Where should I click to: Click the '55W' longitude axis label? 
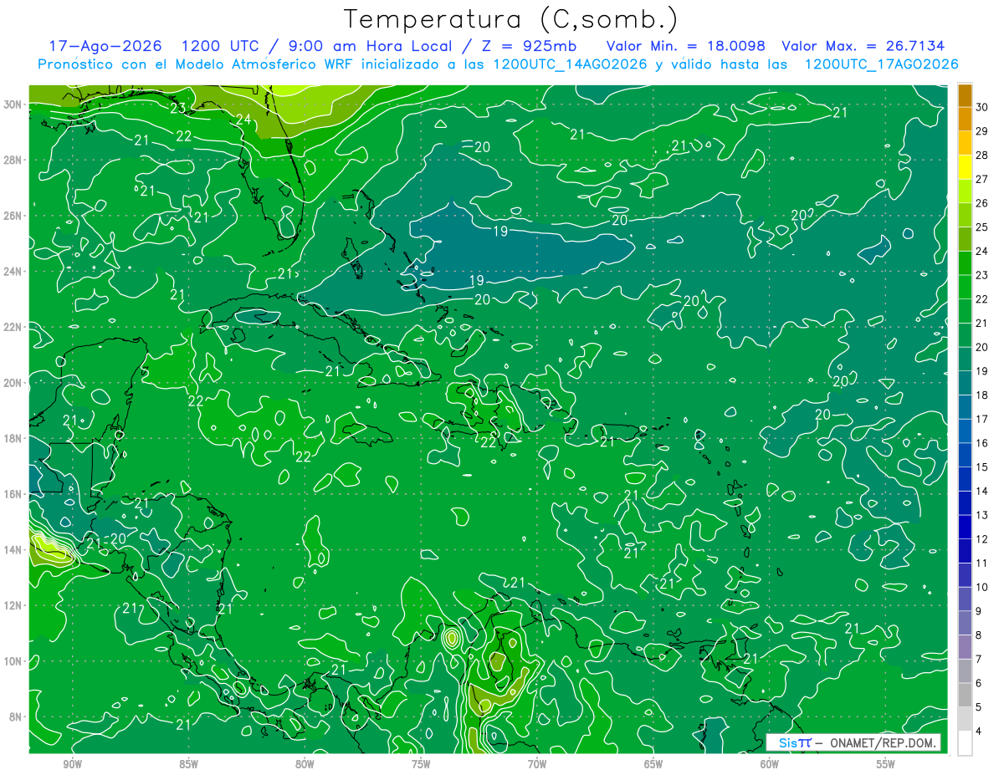886,764
